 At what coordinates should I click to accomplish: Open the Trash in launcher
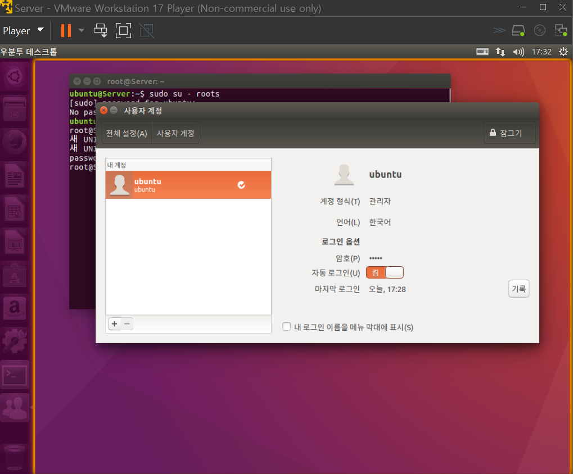click(x=15, y=457)
